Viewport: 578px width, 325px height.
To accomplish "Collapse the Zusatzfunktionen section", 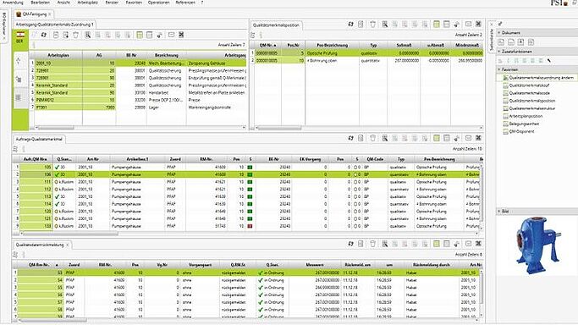I will pos(499,52).
